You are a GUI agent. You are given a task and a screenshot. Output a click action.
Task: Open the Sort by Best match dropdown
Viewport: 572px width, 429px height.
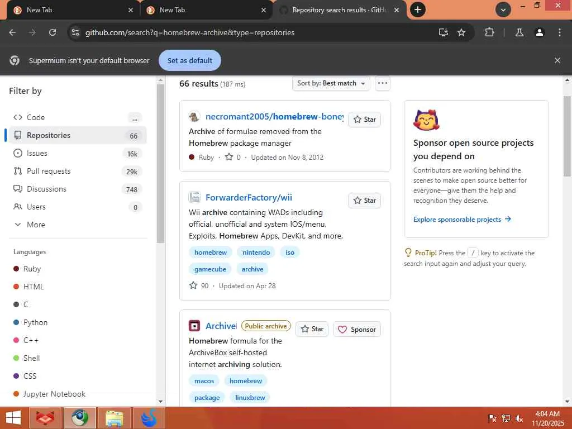point(331,83)
